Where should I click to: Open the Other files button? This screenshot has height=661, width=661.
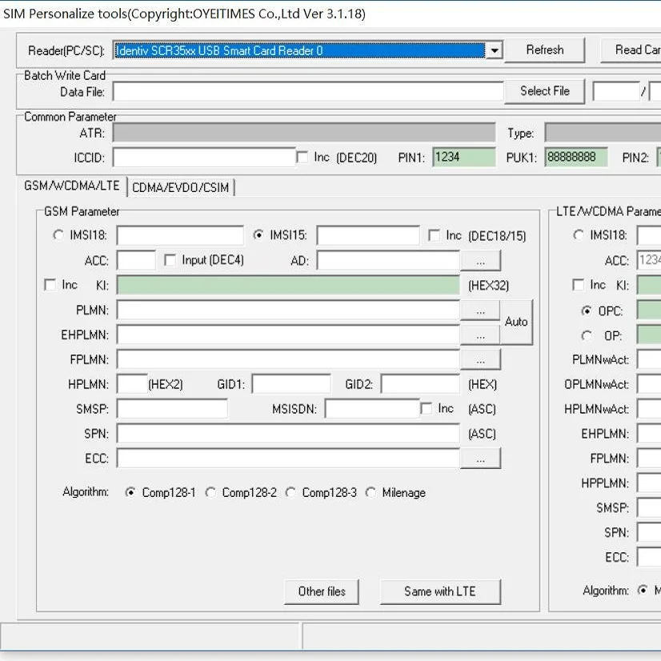point(322,591)
